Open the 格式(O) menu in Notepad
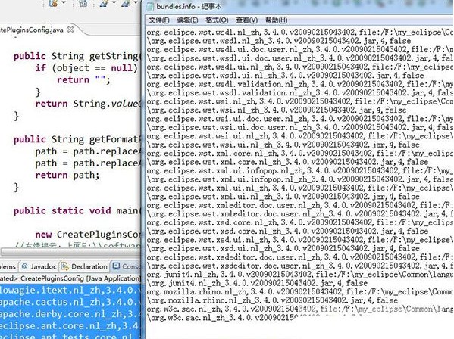The height and width of the screenshot is (339, 454). pyautogui.click(x=217, y=20)
